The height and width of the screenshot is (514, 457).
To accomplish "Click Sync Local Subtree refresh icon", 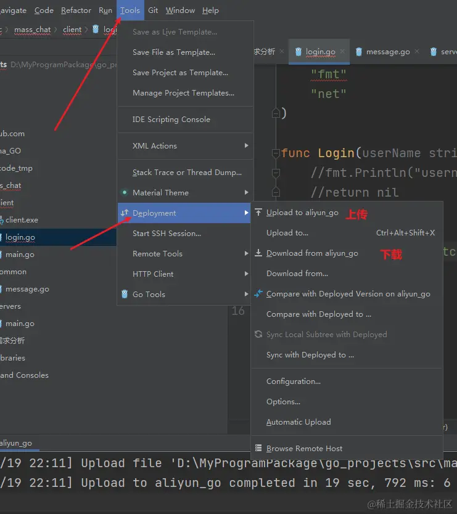I will (x=258, y=335).
